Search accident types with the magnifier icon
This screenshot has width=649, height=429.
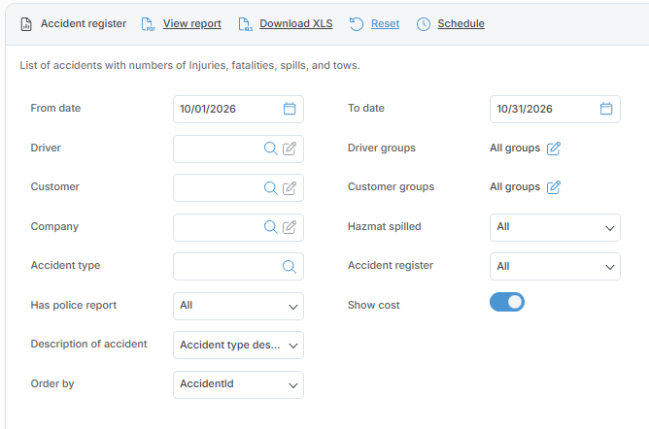pyautogui.click(x=290, y=267)
